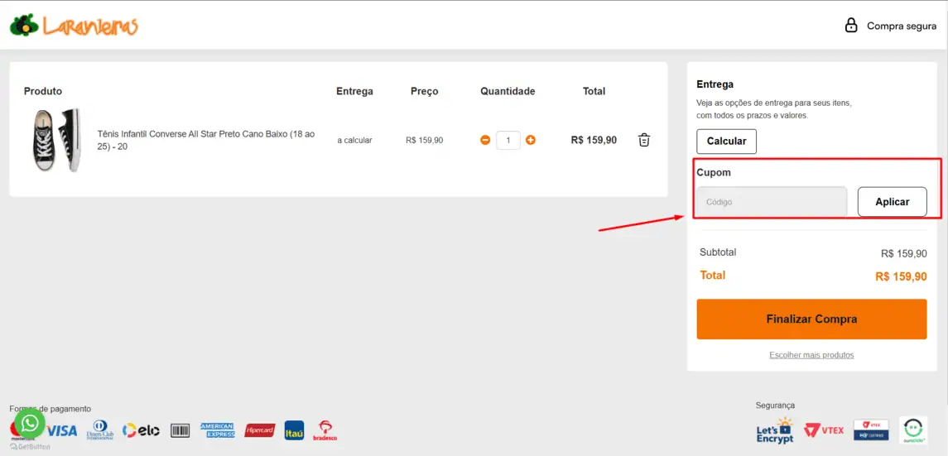
Task: Click the Compra segura text
Action: pos(902,26)
